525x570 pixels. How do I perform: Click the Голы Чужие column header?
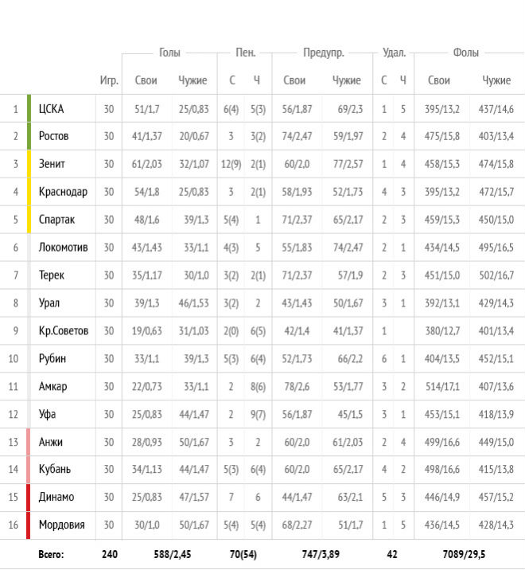(193, 80)
